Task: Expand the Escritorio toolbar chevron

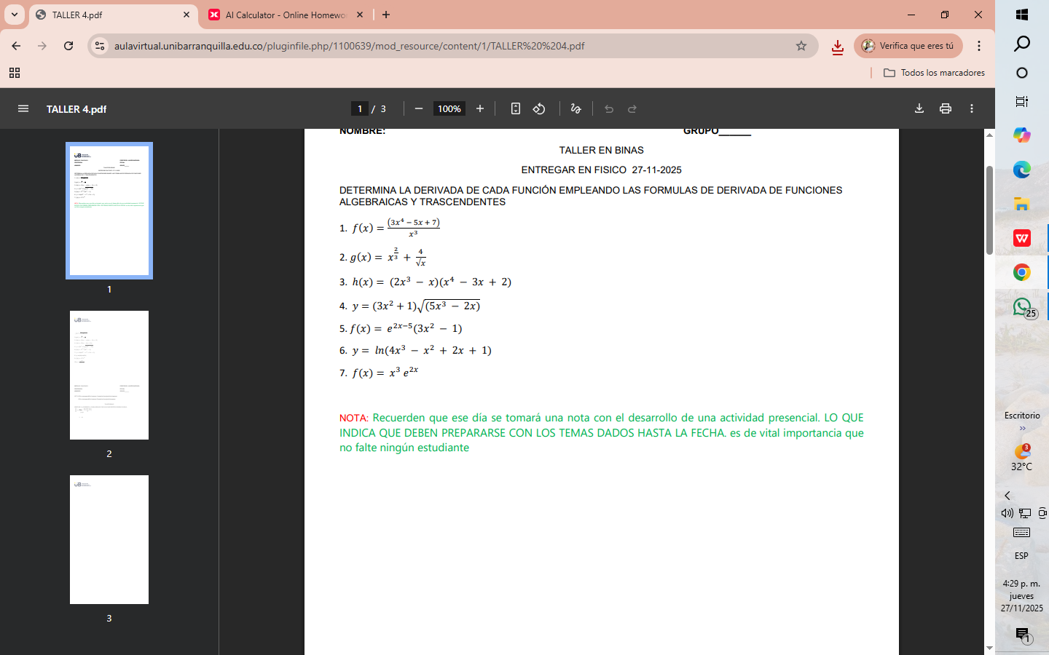Action: coord(1022,428)
